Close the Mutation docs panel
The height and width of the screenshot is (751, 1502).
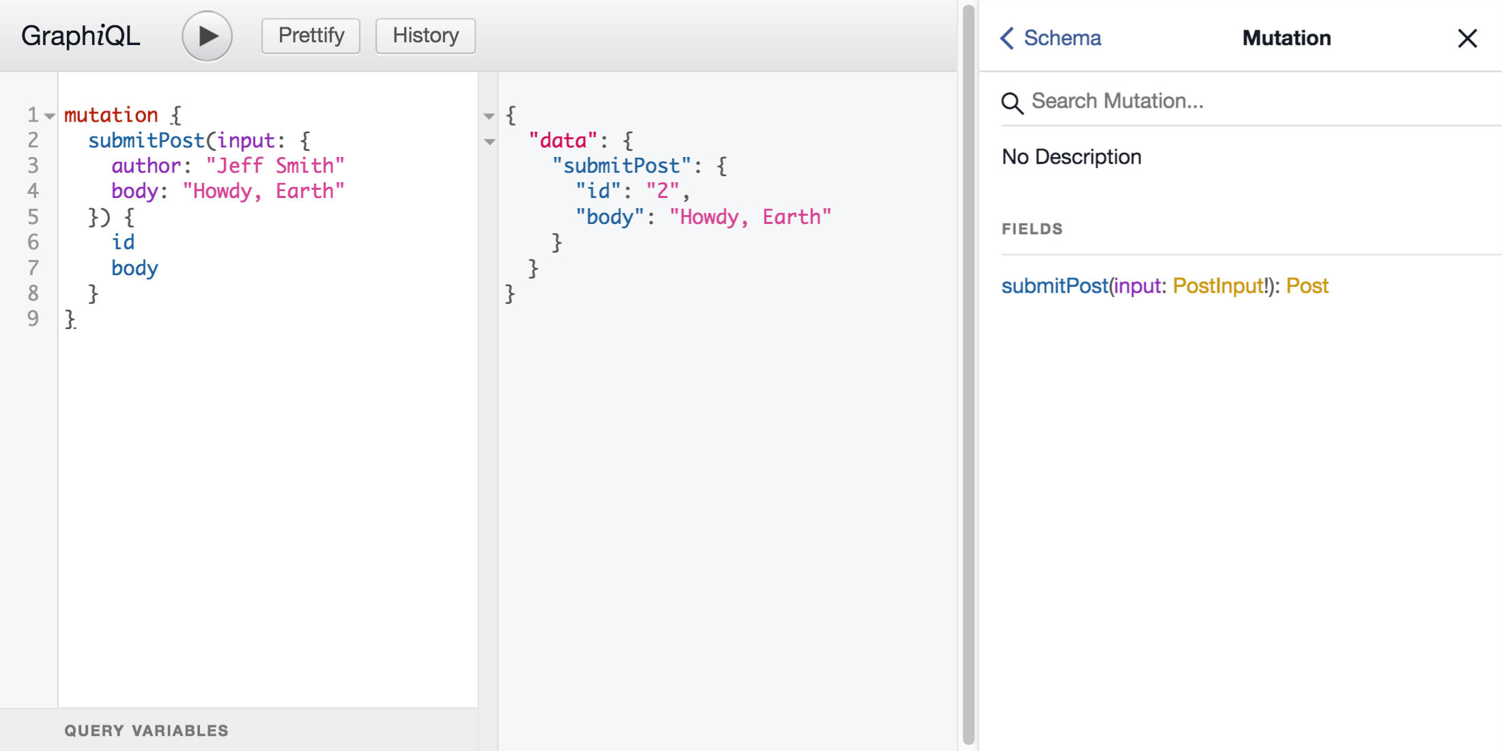(x=1466, y=38)
